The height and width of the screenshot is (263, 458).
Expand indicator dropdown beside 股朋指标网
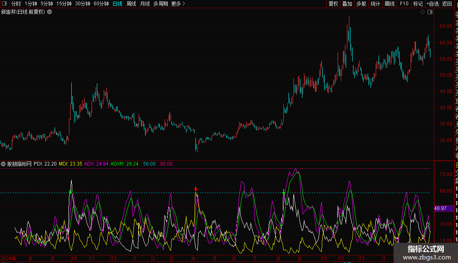pos(3,164)
